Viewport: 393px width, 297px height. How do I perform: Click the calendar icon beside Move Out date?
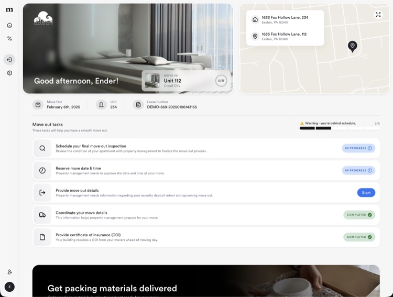(38, 105)
